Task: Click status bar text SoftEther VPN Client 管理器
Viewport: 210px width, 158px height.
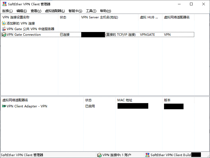Action: 22,155
